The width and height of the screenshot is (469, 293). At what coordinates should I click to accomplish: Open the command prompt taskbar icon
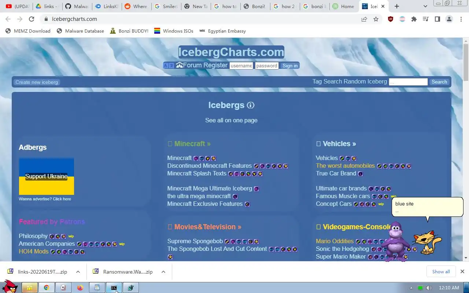pos(114,288)
